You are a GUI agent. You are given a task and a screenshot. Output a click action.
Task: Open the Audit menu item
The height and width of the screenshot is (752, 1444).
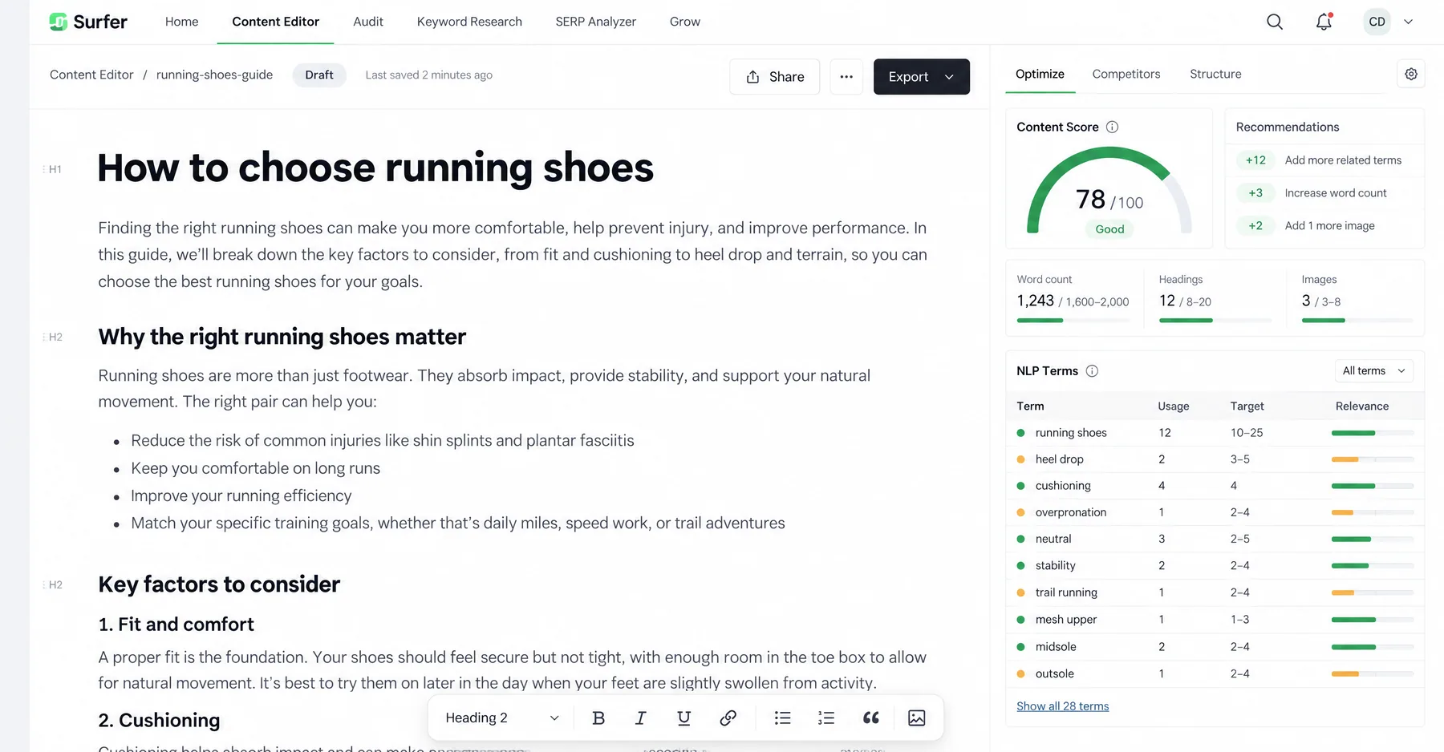pos(368,22)
